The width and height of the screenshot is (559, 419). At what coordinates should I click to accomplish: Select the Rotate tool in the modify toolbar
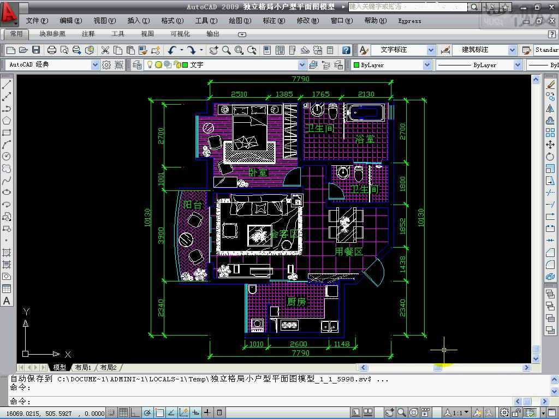[550, 157]
